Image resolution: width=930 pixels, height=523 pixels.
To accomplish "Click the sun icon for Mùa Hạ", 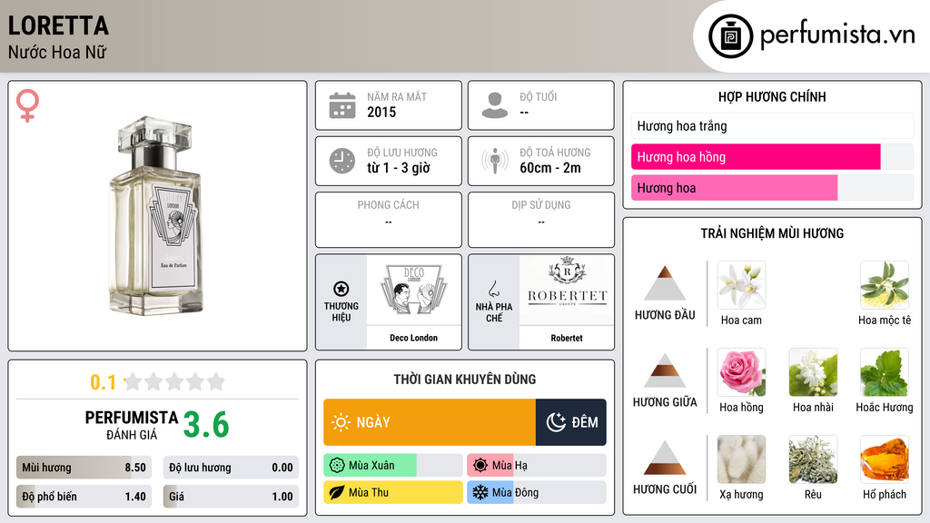I will [480, 466].
